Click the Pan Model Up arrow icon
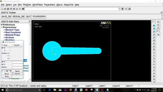This screenshot has height=92, width=163. coord(154,70)
